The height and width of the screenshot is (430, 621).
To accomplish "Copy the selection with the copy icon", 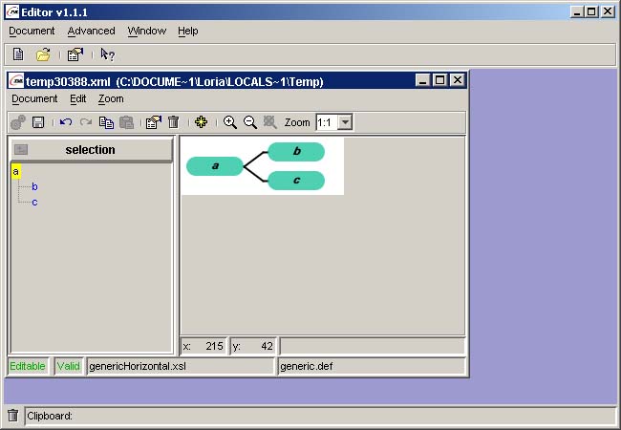I will tap(106, 122).
